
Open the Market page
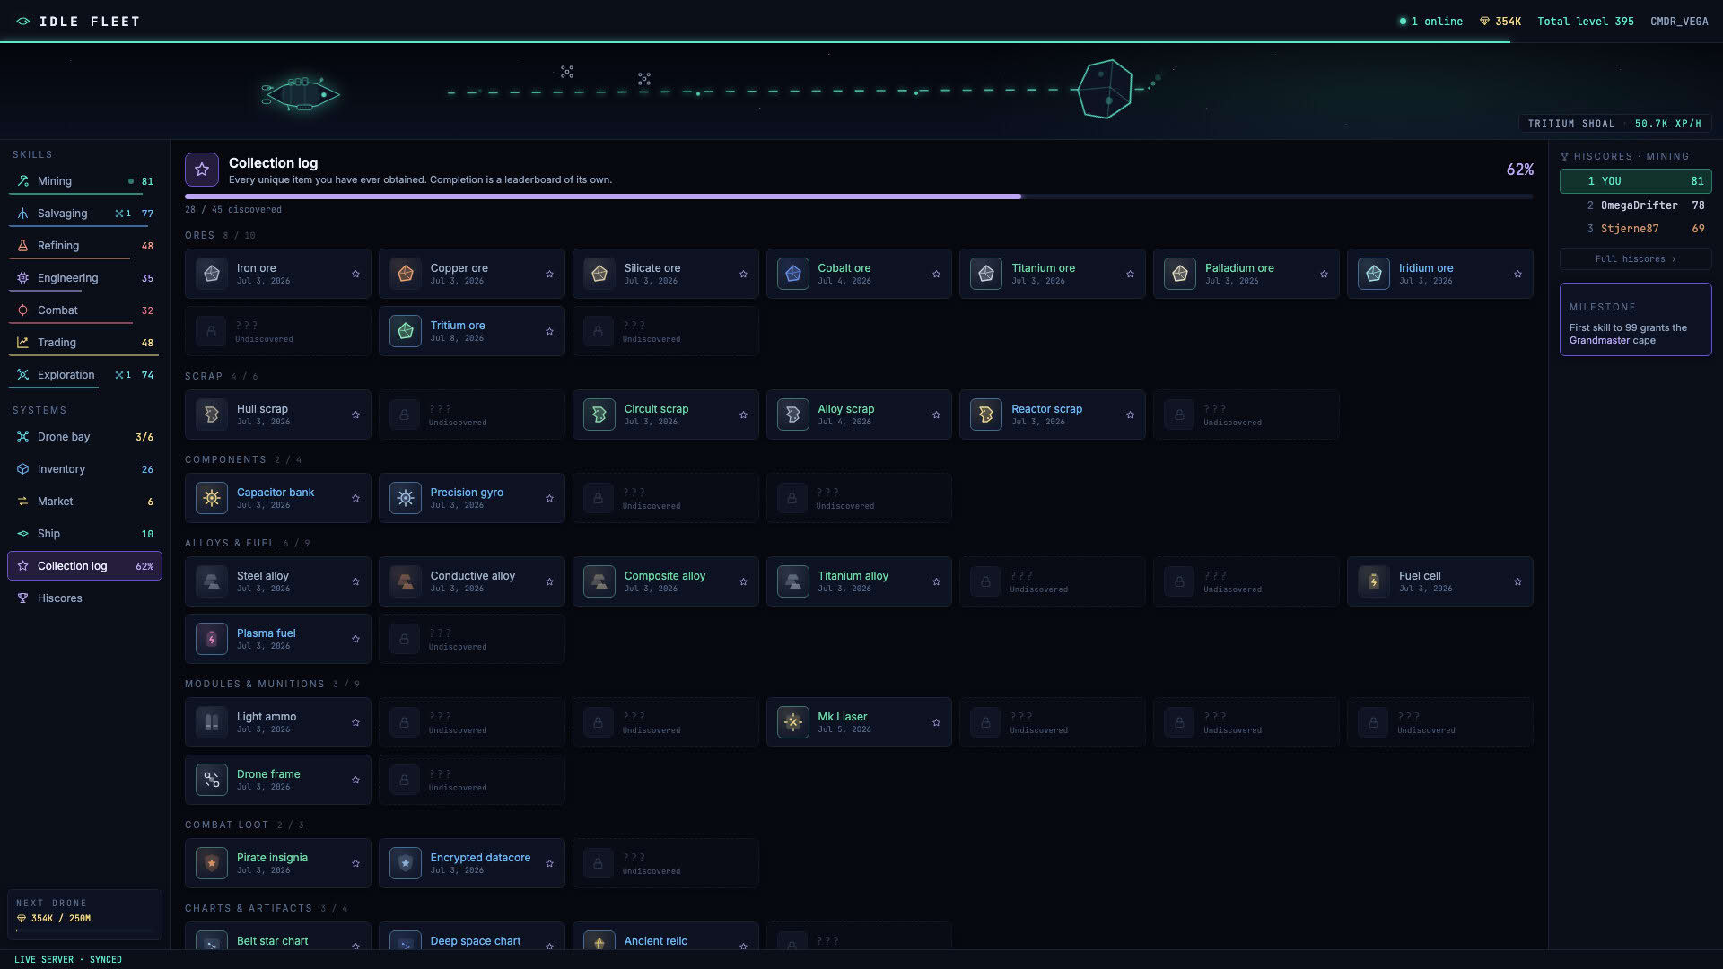pos(84,502)
